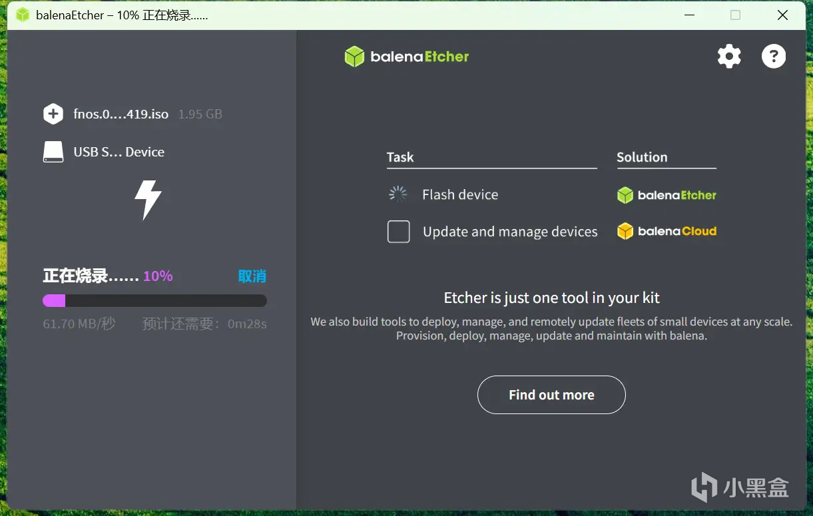Viewport: 813px width, 516px height.
Task: Click the balenaEtcher logo in header
Action: tap(407, 57)
